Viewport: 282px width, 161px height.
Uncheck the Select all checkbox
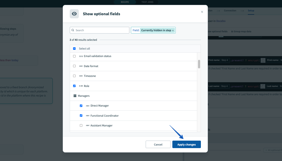[x=74, y=48]
